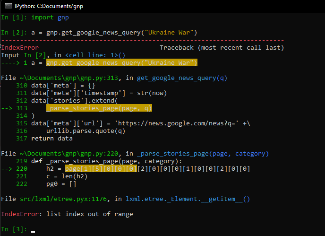The height and width of the screenshot is (236, 325).
Task: Click 'urllib.parse.quote(q)' on line 316
Action: [86, 131]
